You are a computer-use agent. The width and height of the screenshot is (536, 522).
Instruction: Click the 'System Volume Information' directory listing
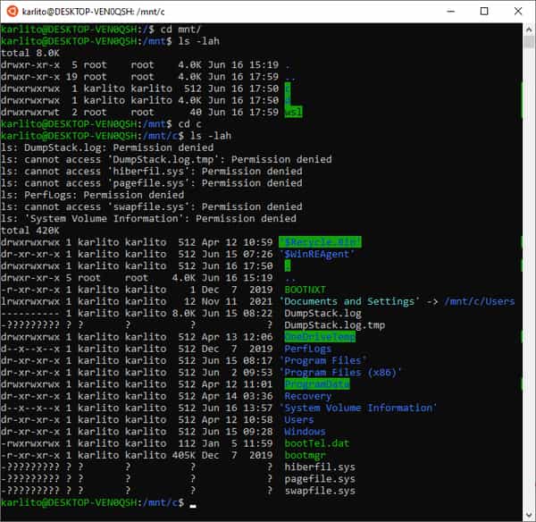[x=358, y=408]
